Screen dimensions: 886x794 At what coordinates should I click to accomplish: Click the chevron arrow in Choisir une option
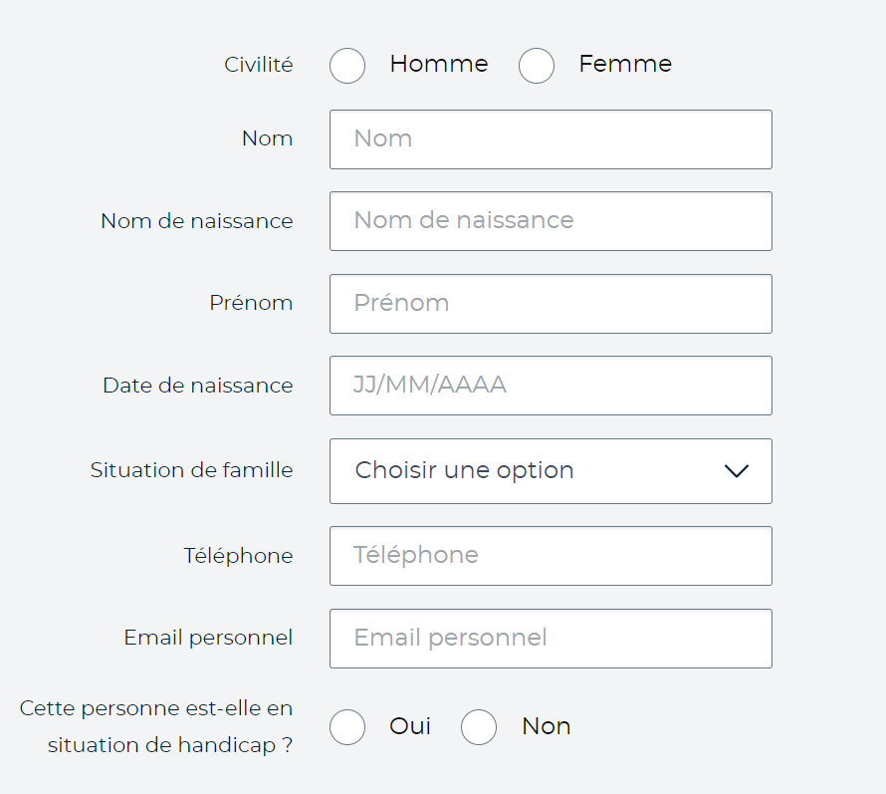[x=736, y=471]
